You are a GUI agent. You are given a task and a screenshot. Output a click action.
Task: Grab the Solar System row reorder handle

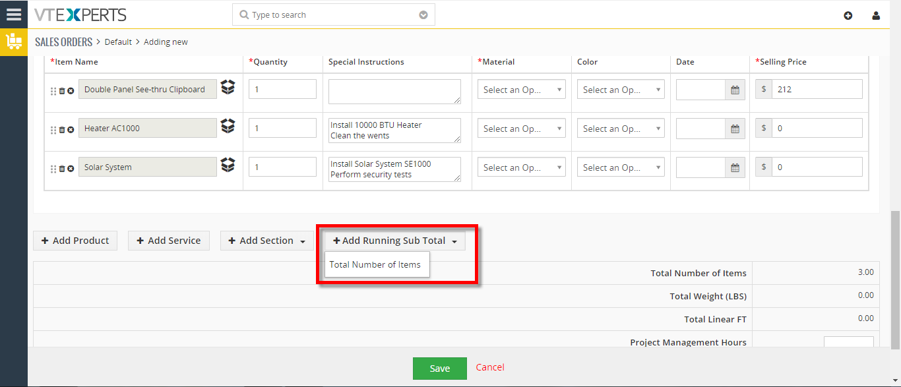(53, 169)
